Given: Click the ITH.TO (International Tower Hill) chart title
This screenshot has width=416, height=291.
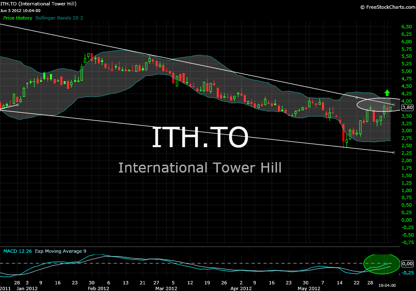Looking at the screenshot, I should pyautogui.click(x=38, y=4).
